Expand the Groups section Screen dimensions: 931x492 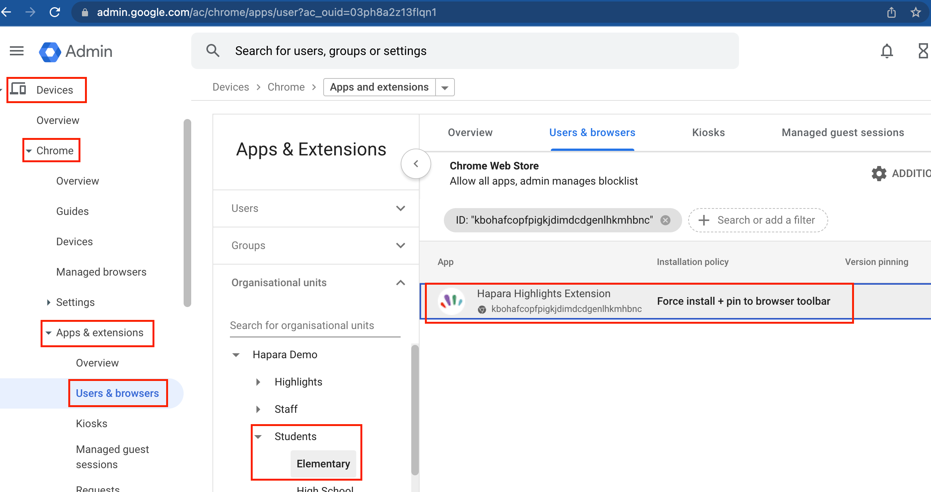tap(400, 245)
